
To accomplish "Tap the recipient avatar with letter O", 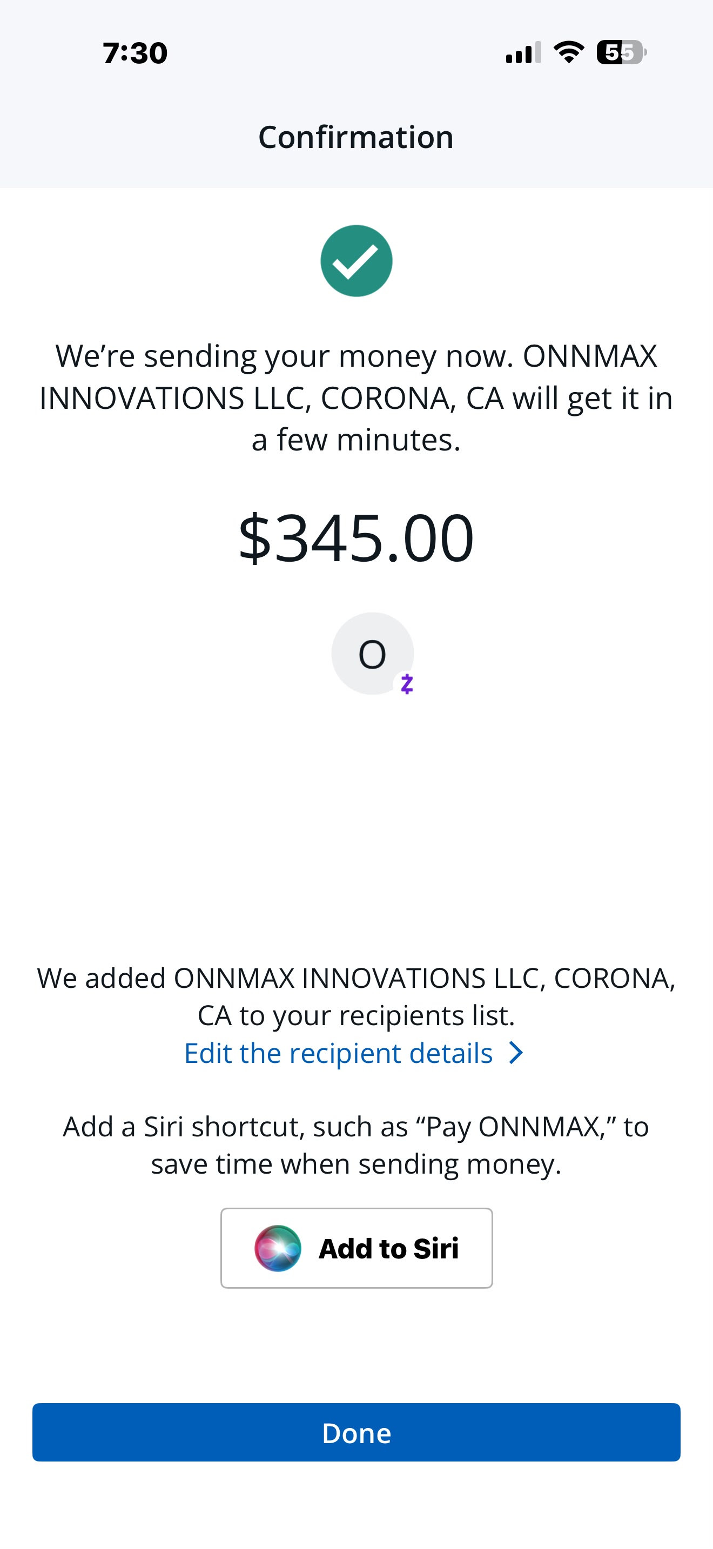I will pyautogui.click(x=373, y=654).
